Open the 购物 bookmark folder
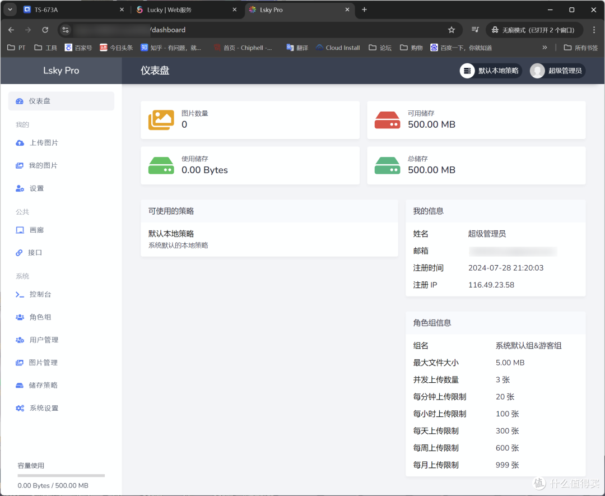Screen dimensions: 605x496 click(411, 48)
